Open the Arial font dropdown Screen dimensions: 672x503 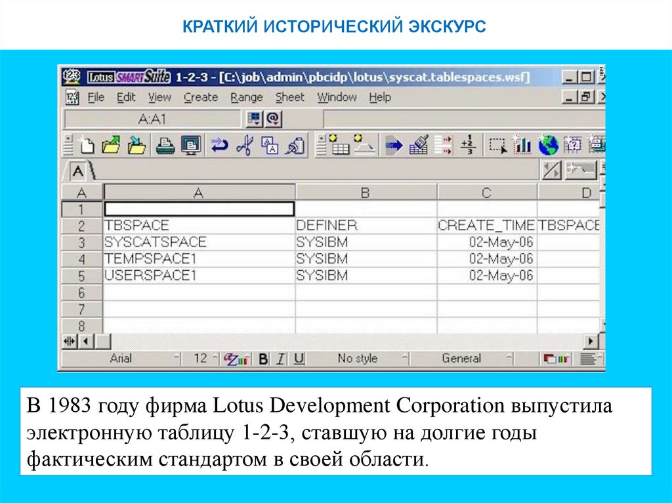[x=122, y=359]
